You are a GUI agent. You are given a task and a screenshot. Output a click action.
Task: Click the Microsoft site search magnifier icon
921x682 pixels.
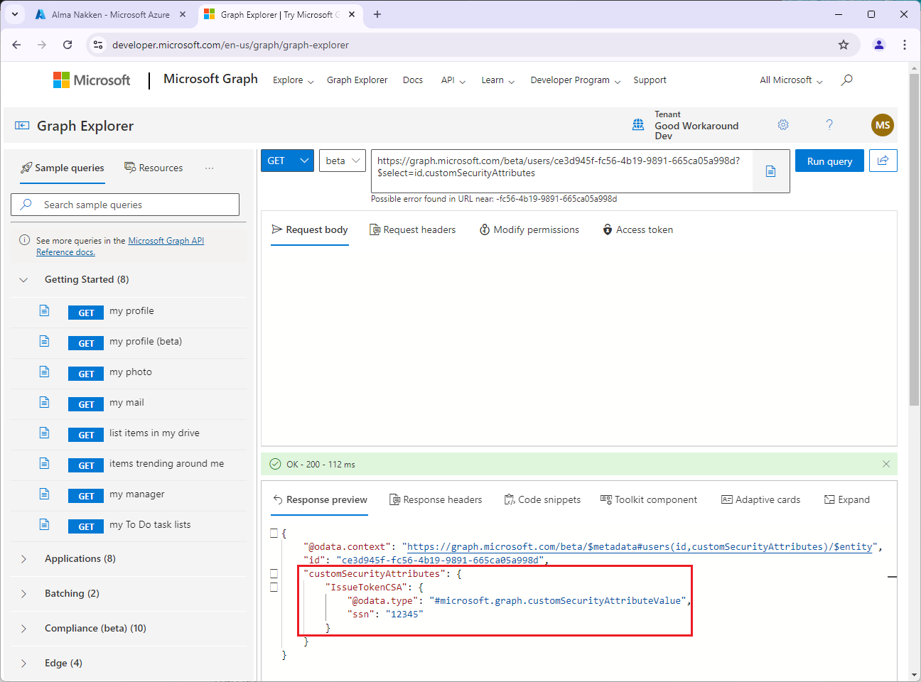[x=846, y=80]
